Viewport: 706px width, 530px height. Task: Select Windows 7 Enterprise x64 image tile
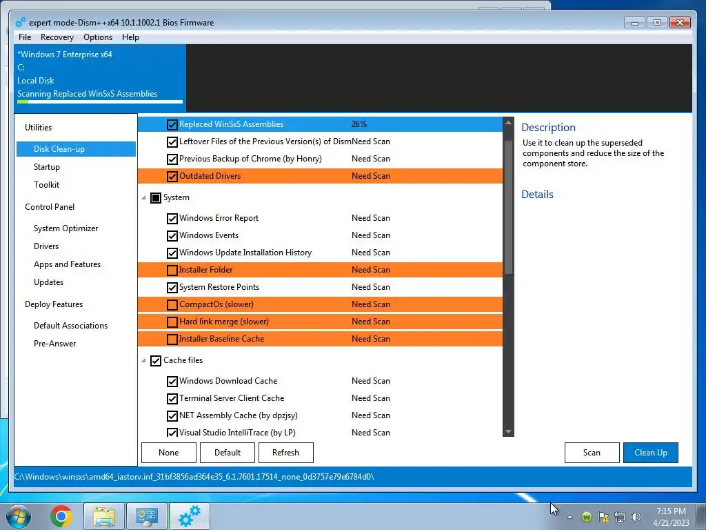point(100,77)
